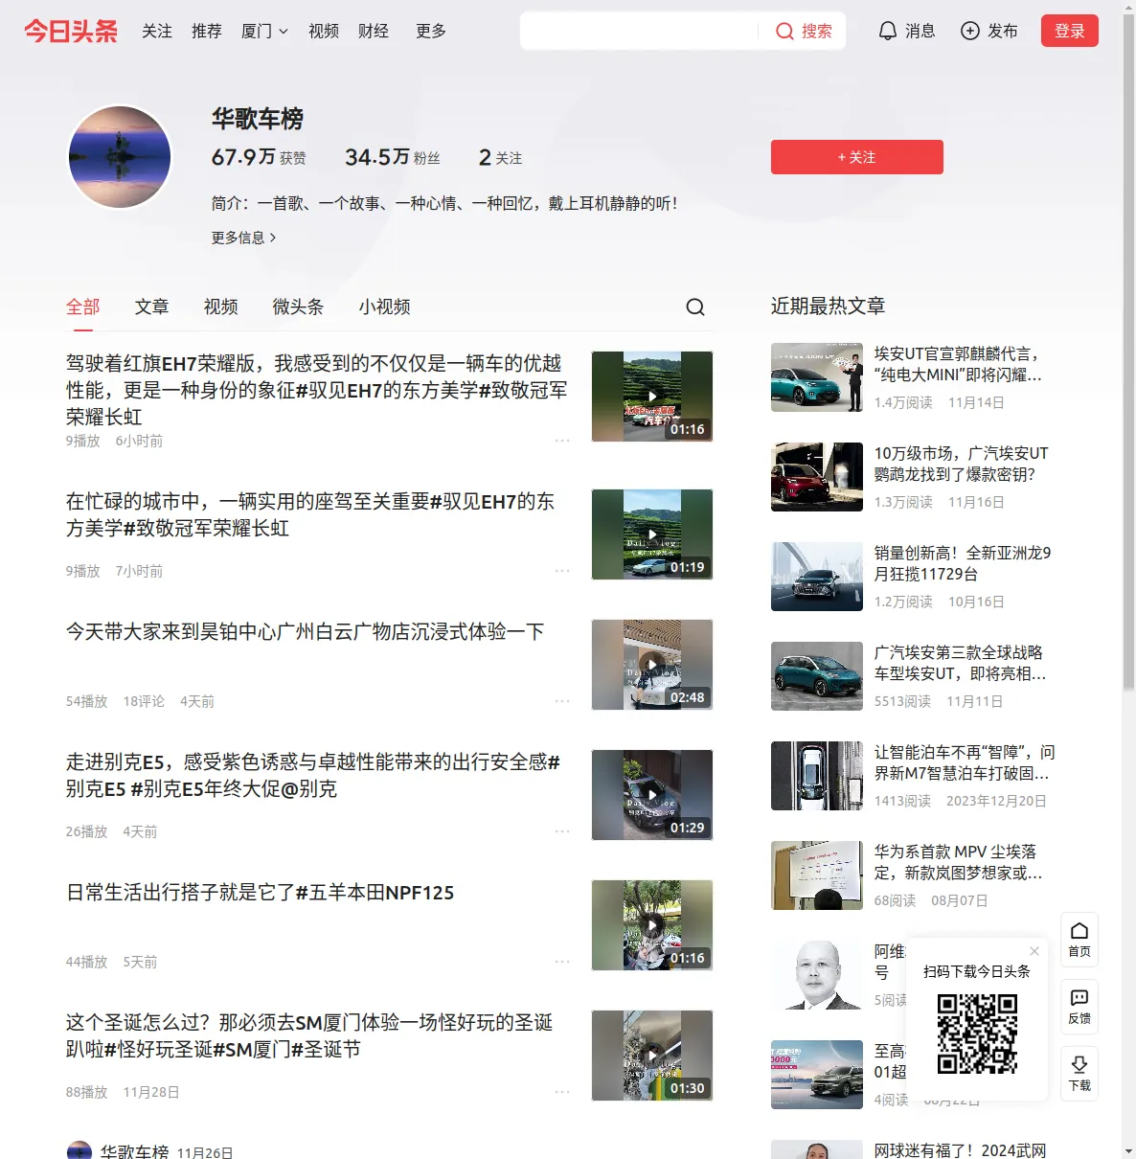Open more options for 昊铂中心 post
Screen dimensions: 1136x1159
[562, 701]
